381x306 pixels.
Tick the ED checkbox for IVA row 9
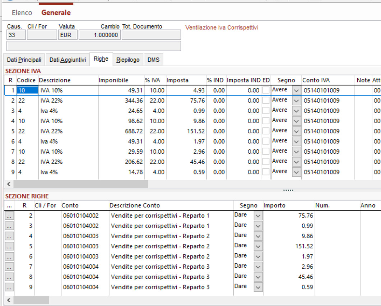click(x=266, y=172)
